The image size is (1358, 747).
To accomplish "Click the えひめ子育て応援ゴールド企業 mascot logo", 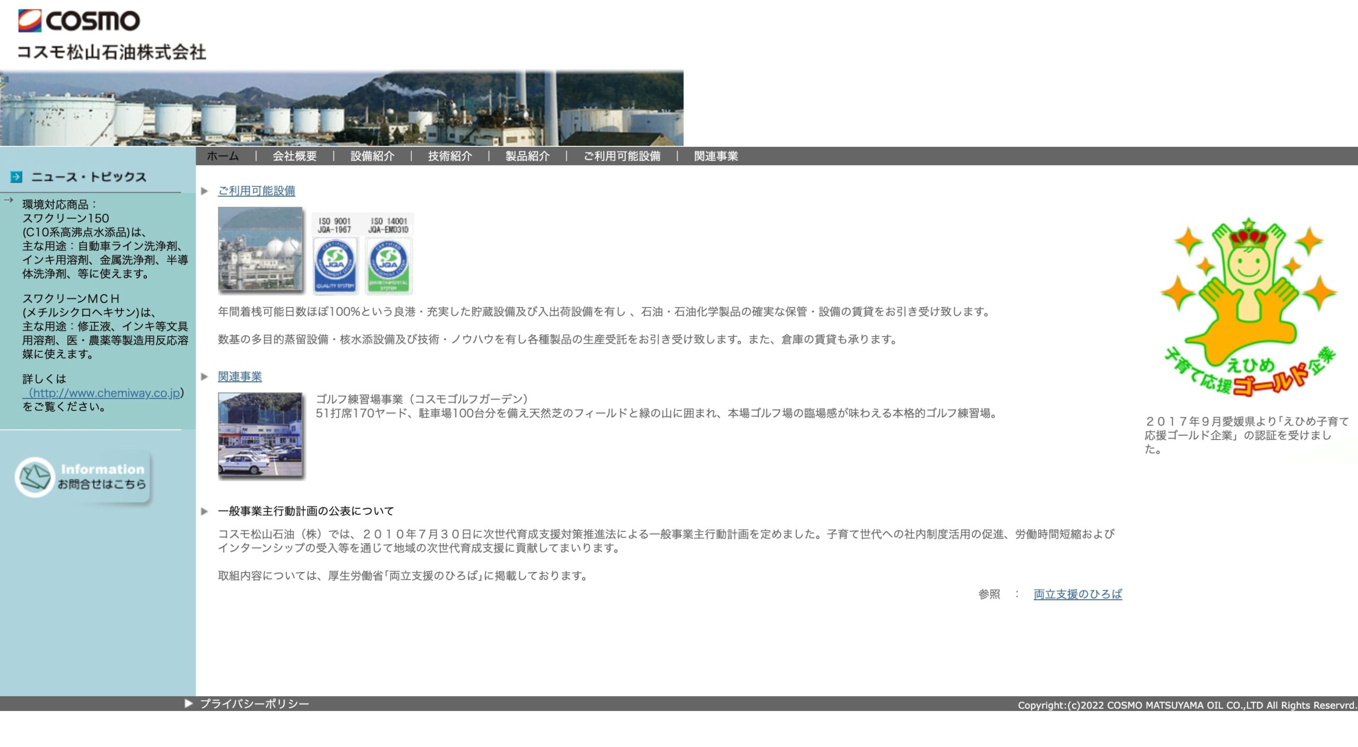I will click(1249, 306).
